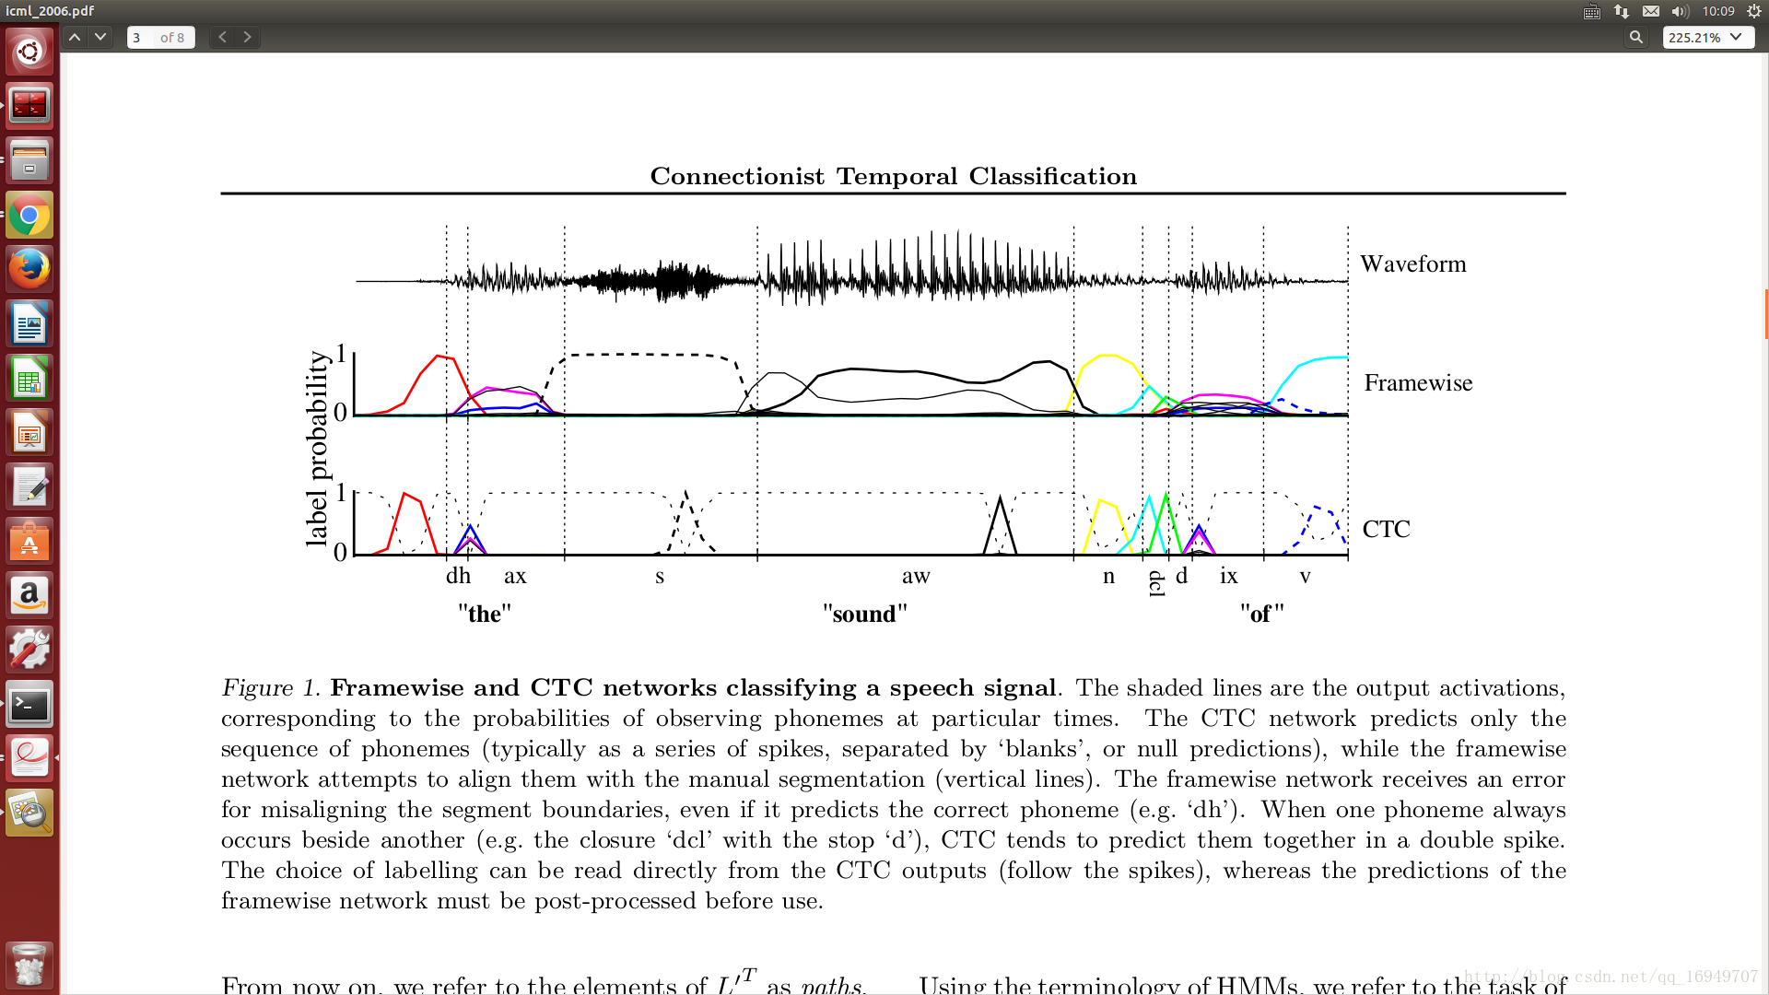Viewport: 1769px width, 995px height.
Task: Select the page number input field
Action: tap(137, 37)
